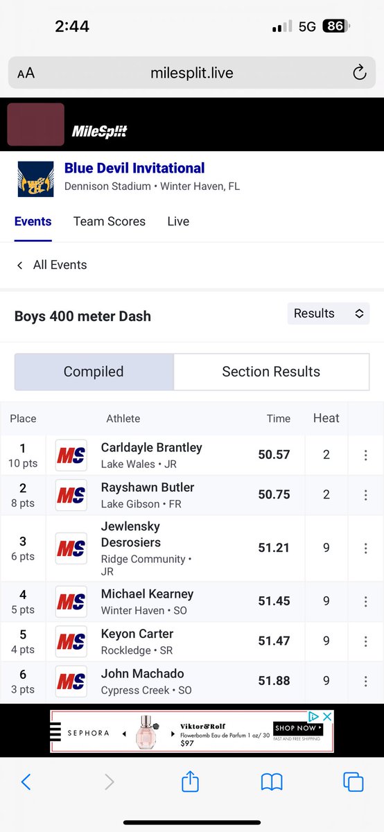The height and width of the screenshot is (832, 384).
Task: Go back to All Events
Action: (x=51, y=265)
